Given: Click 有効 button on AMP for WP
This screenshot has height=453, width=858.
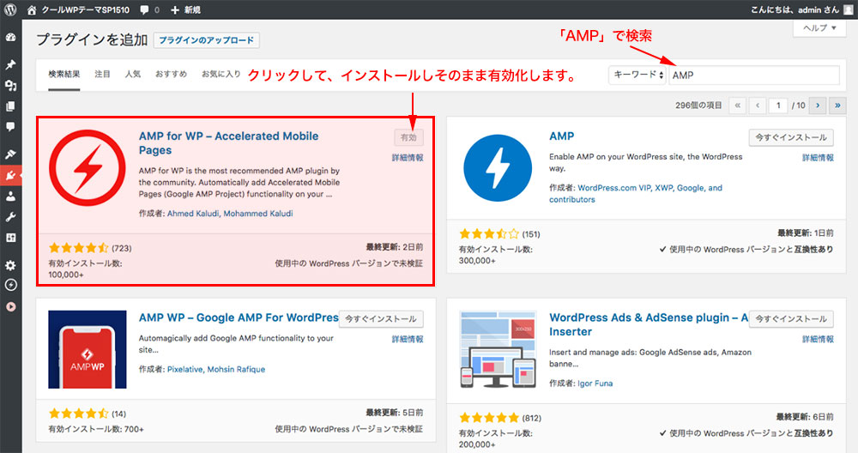Looking at the screenshot, I should click(x=408, y=137).
